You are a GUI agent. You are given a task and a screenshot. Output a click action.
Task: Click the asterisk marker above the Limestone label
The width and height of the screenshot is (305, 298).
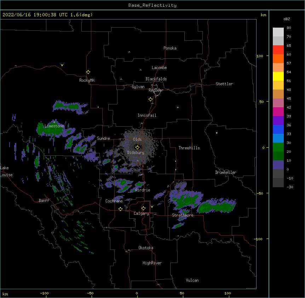(x=54, y=122)
